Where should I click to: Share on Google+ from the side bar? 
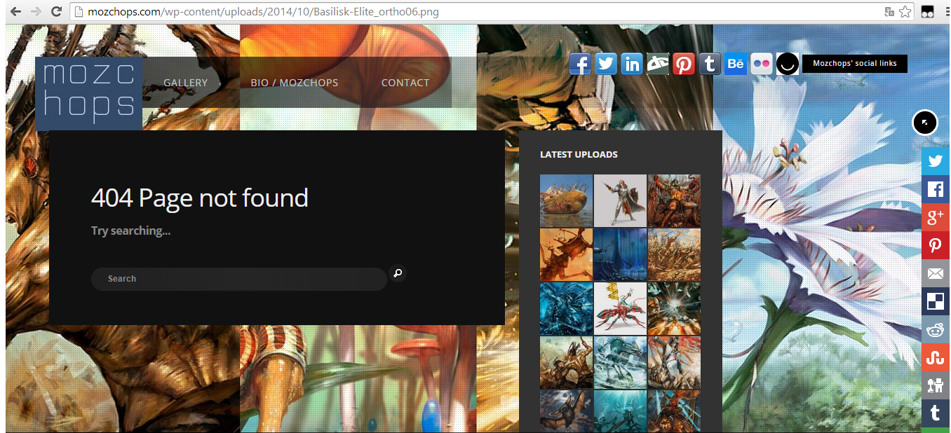click(935, 217)
